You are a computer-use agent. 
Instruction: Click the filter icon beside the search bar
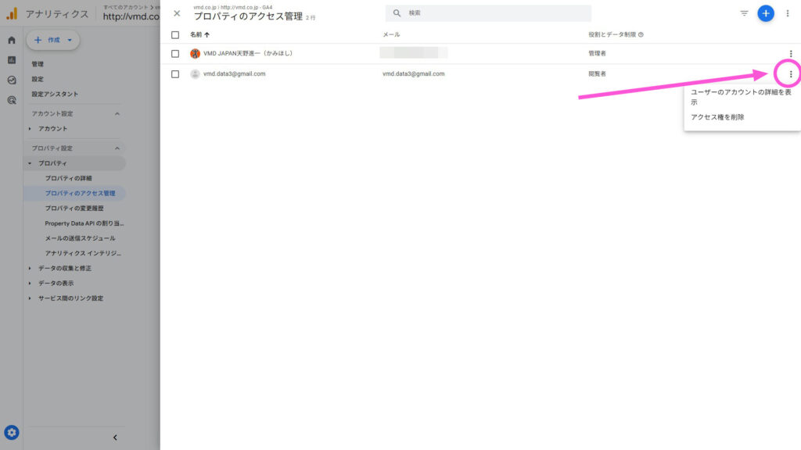(x=744, y=13)
